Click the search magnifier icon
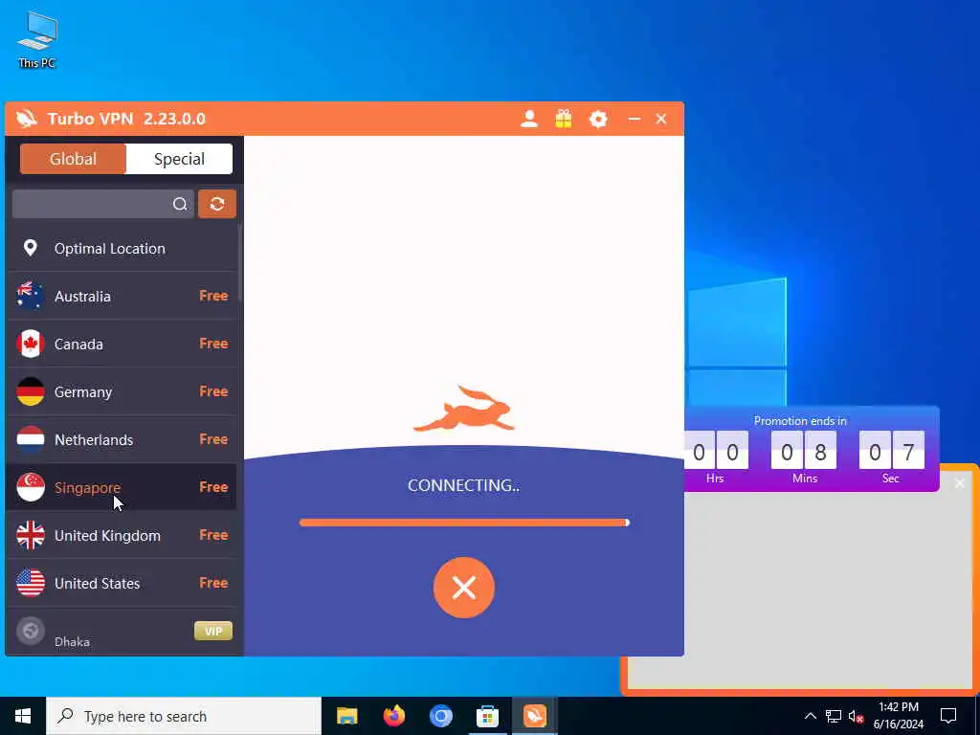The width and height of the screenshot is (980, 735). tap(180, 204)
